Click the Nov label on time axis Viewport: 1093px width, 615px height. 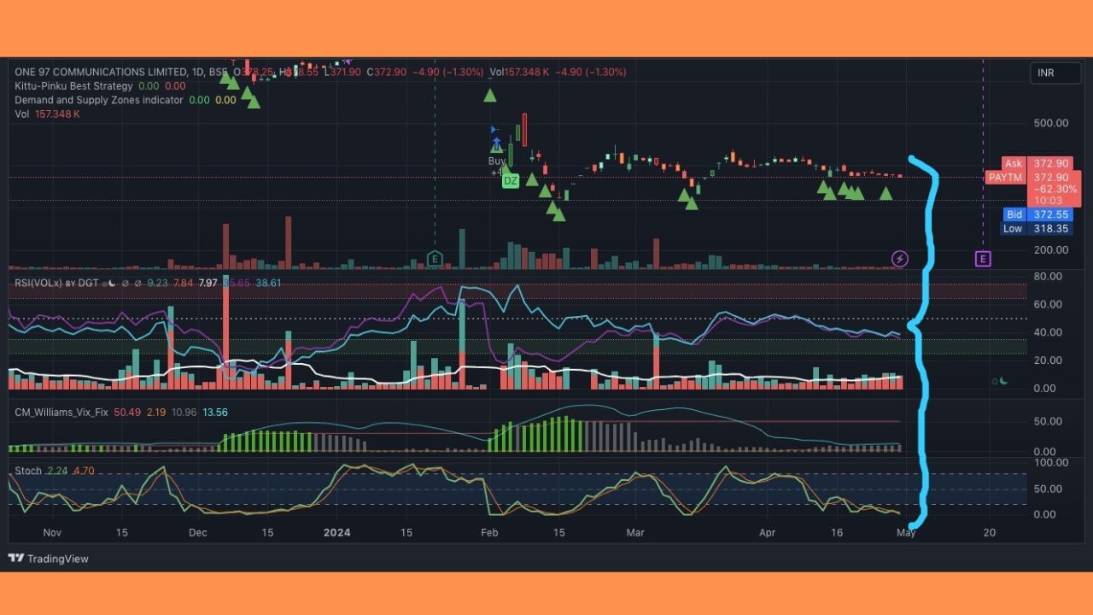52,532
